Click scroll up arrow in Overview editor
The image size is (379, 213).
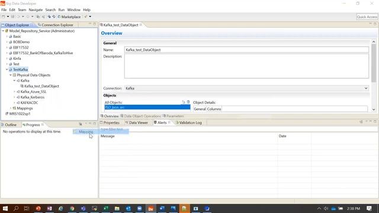[x=374, y=42]
